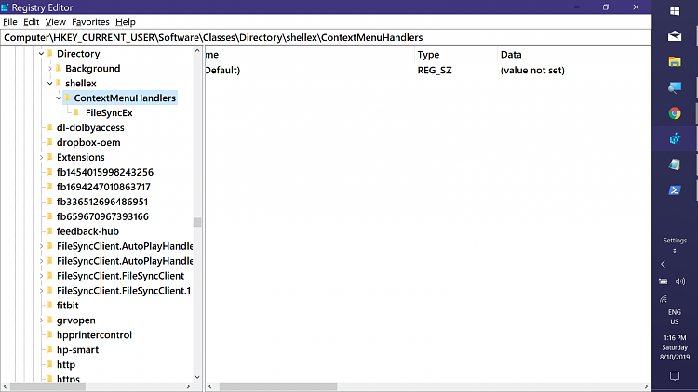
Task: Select the dropbox-oem key
Action: (88, 143)
